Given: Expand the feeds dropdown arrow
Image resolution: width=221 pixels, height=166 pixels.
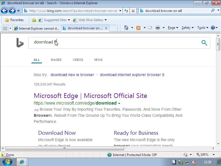Looking at the screenshot, I should [x=144, y=28].
